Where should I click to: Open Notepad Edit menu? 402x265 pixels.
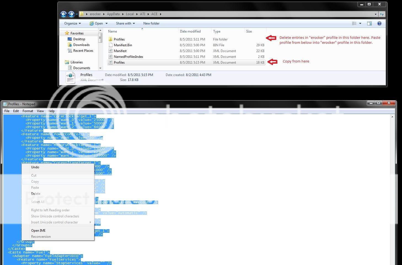16,111
